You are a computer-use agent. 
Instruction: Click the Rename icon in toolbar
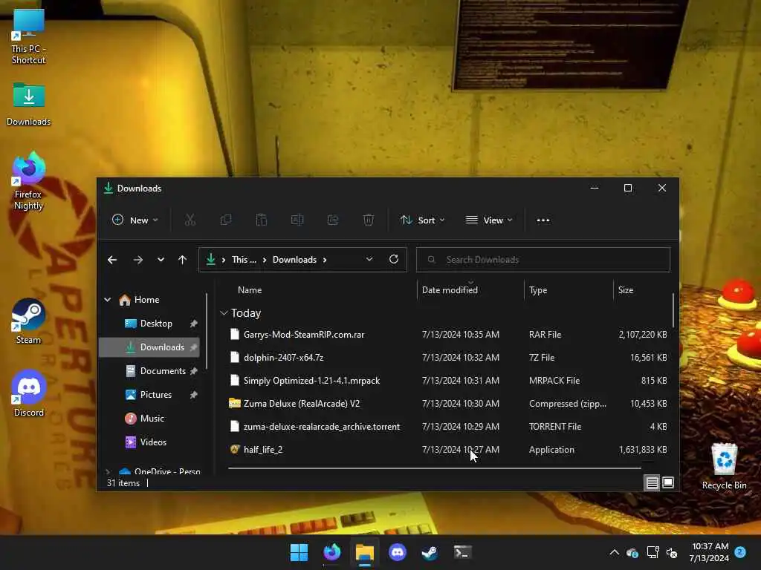pos(297,220)
